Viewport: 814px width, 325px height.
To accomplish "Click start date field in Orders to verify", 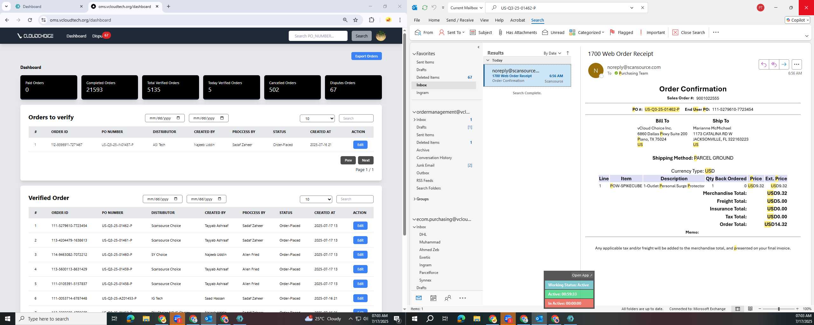I will 164,118.
